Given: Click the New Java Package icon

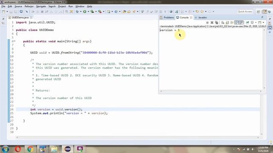Looking at the screenshot, I should click(109, 11).
